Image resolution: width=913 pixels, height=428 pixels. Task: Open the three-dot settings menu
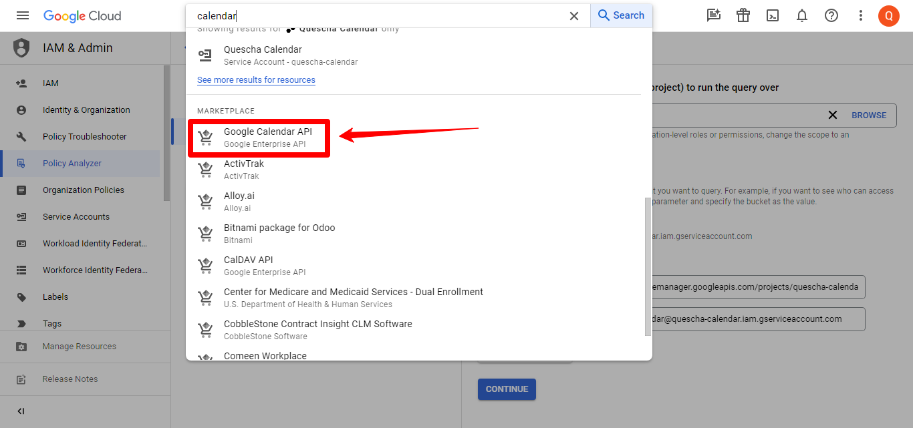pyautogui.click(x=861, y=15)
